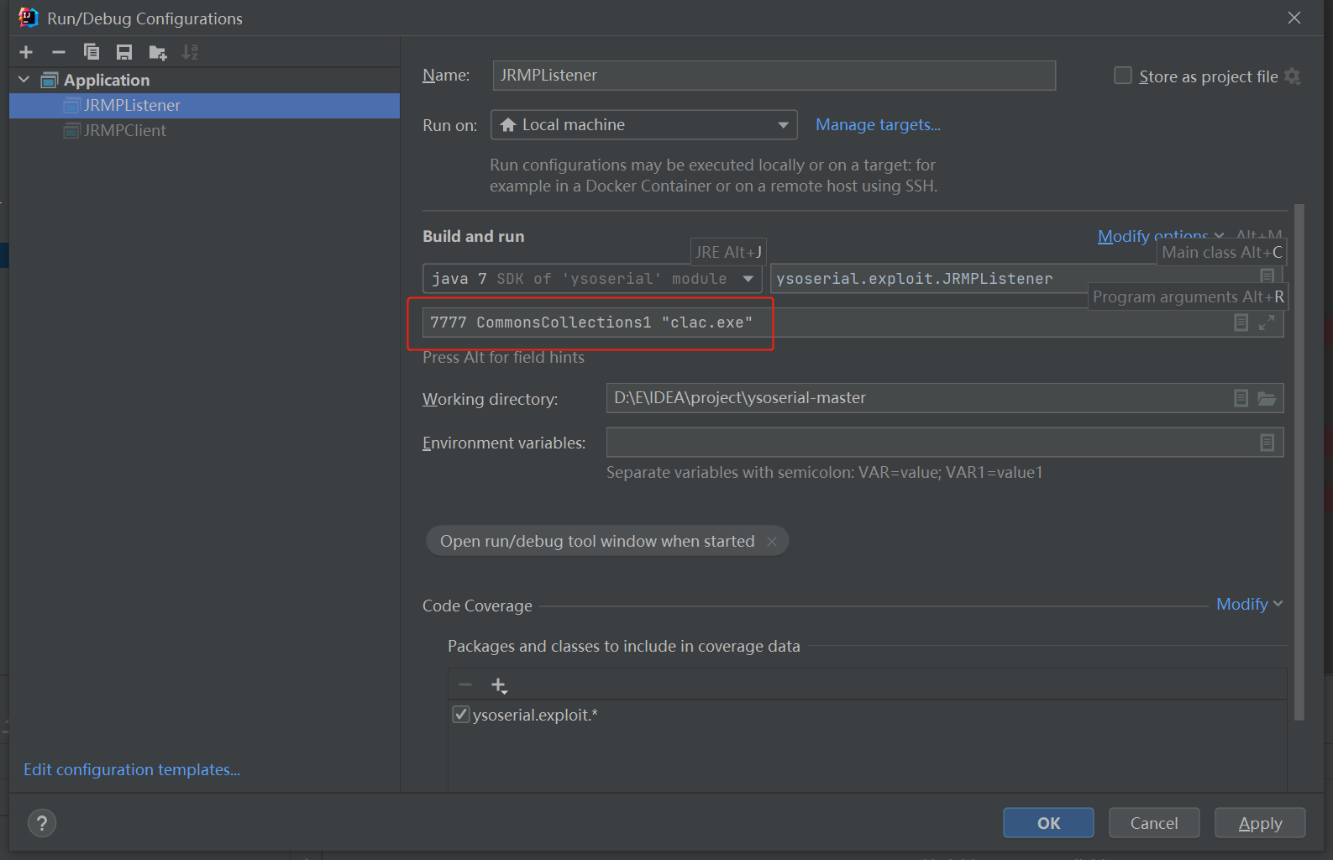Enable Store as project file checkbox
This screenshot has height=860, width=1333.
(x=1123, y=76)
